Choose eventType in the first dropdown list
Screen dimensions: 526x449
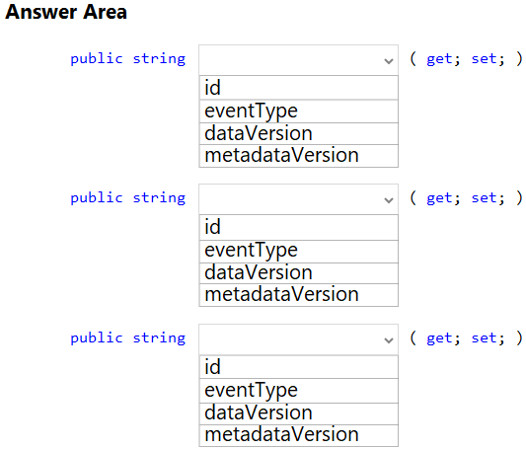(x=299, y=112)
